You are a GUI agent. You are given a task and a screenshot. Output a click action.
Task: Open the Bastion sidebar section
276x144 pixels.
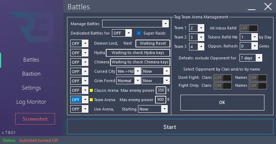click(32, 74)
